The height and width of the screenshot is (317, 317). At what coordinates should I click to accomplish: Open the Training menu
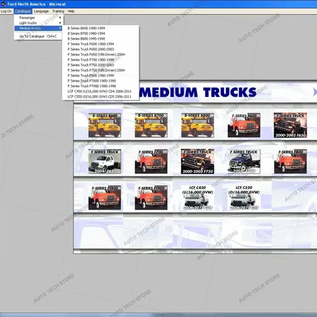(x=58, y=11)
